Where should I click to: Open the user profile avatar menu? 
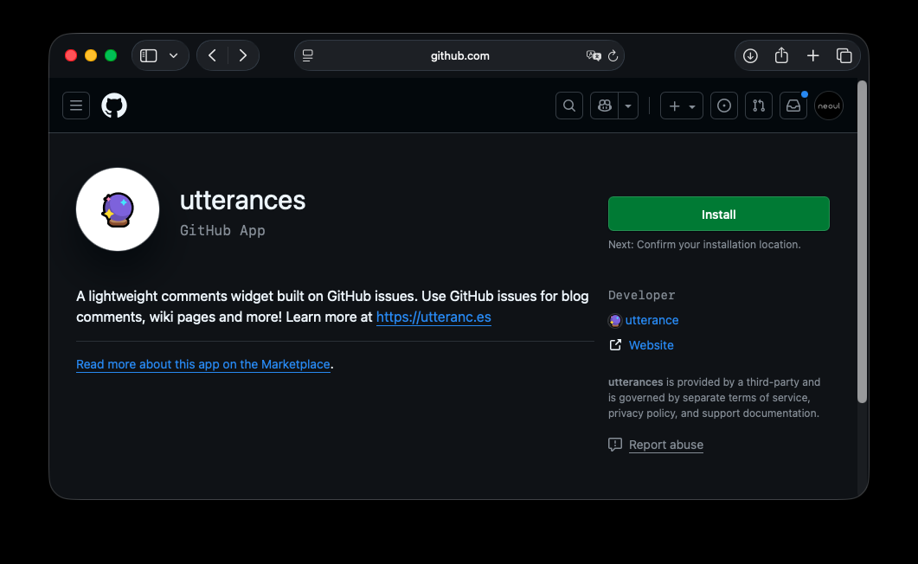pyautogui.click(x=828, y=106)
